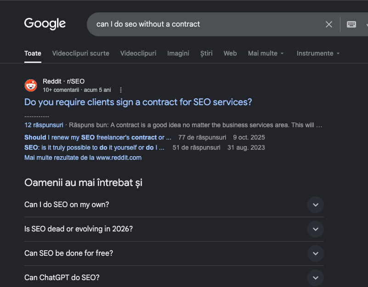The height and width of the screenshot is (287, 368).
Task: Open "Do you require clients sign a contract" result
Action: (138, 102)
